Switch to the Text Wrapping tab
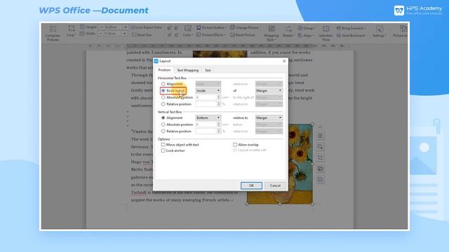This screenshot has height=252, width=449. [187, 70]
